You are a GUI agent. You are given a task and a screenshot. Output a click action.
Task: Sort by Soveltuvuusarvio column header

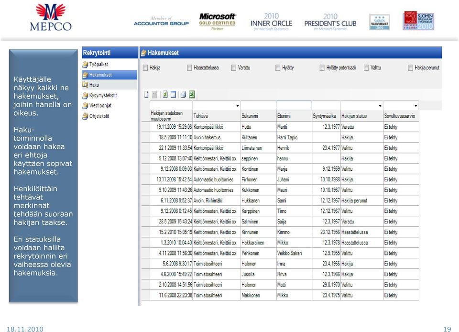tap(401, 116)
